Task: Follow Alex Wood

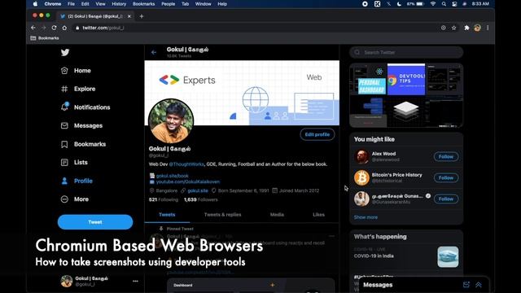Action: click(446, 156)
